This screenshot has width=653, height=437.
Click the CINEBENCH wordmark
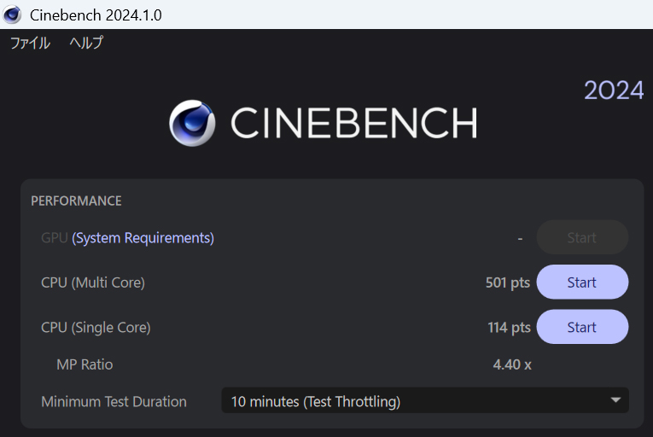[x=354, y=122]
